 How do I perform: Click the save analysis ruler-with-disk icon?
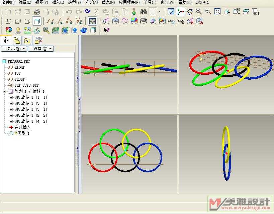(x=171, y=21)
